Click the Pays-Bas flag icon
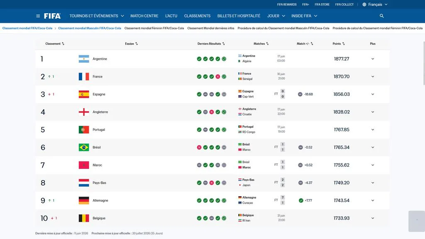The width and height of the screenshot is (425, 239). [84, 183]
